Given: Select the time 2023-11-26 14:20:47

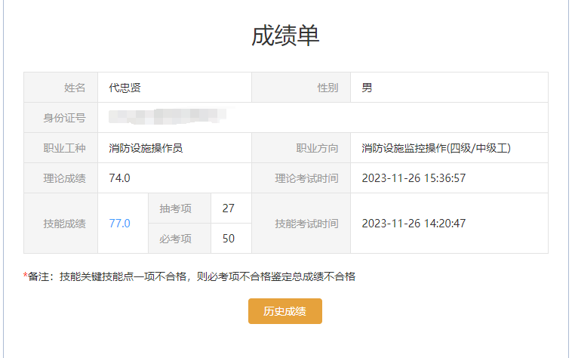Looking at the screenshot, I should coord(414,224).
